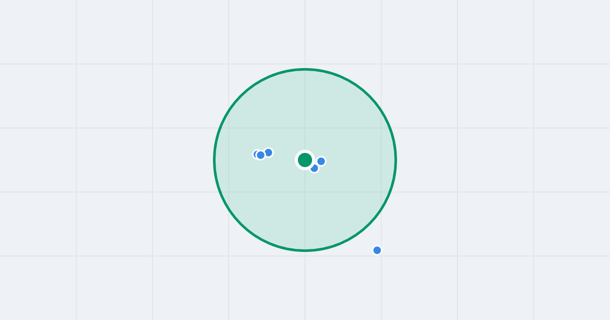Select the blue dot partly hidden under the green center marker
Image resolution: width=610 pixels, height=320 pixels.
[x=314, y=168]
